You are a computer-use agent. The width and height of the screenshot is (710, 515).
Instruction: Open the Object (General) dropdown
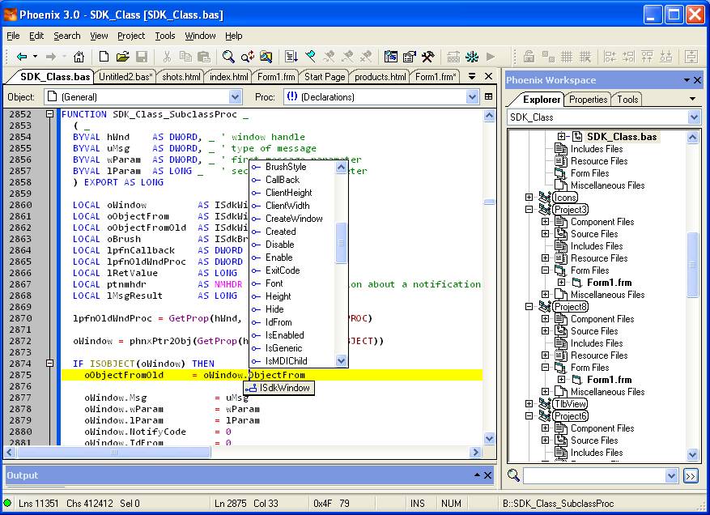click(235, 96)
